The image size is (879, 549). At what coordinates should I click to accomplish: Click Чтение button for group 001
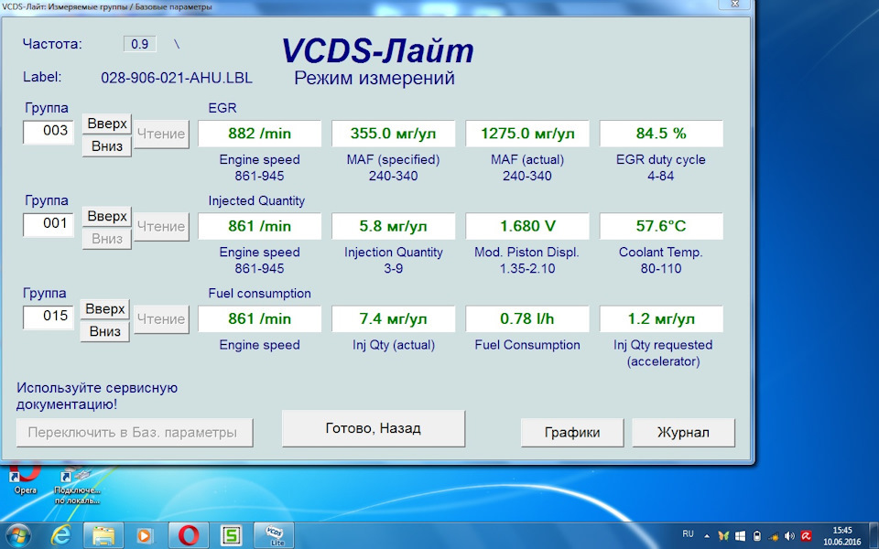(161, 226)
